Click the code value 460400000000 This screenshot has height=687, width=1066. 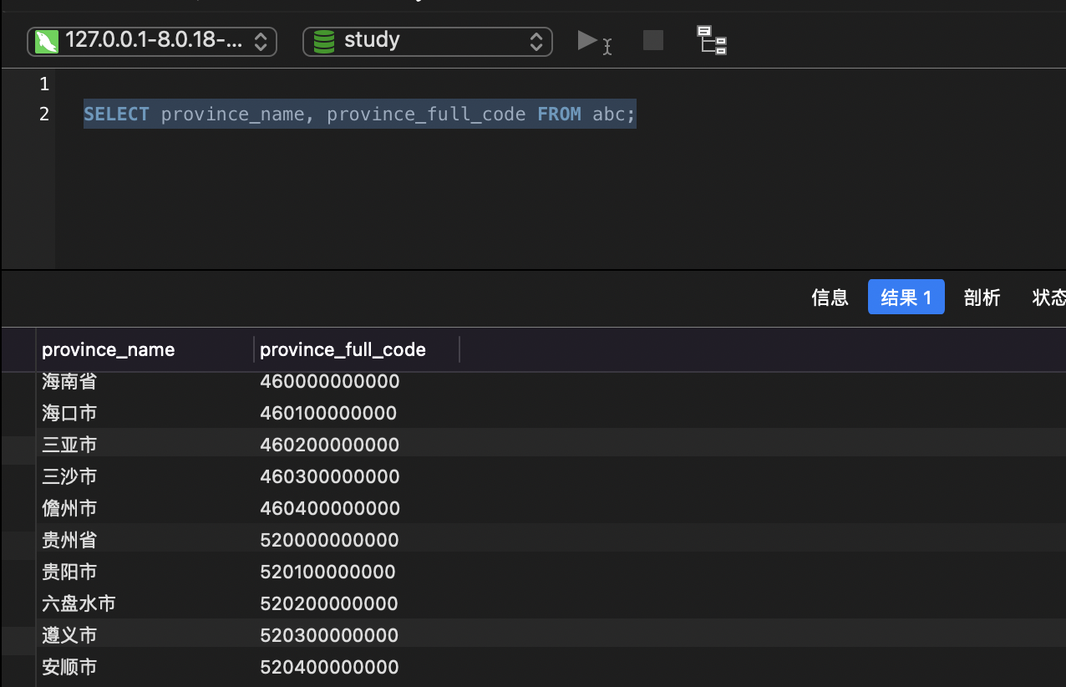click(x=330, y=508)
